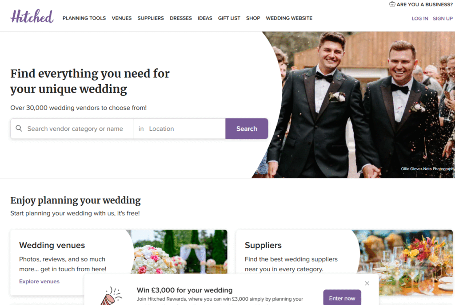Click the purple Search button
This screenshot has width=455, height=305.
[x=247, y=129]
